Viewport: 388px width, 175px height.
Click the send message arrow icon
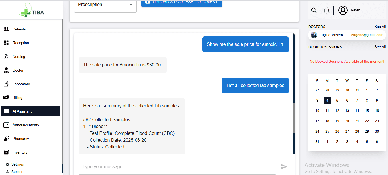coord(284,167)
